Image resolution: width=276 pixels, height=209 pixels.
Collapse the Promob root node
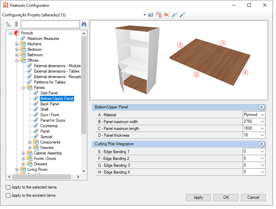(11, 33)
